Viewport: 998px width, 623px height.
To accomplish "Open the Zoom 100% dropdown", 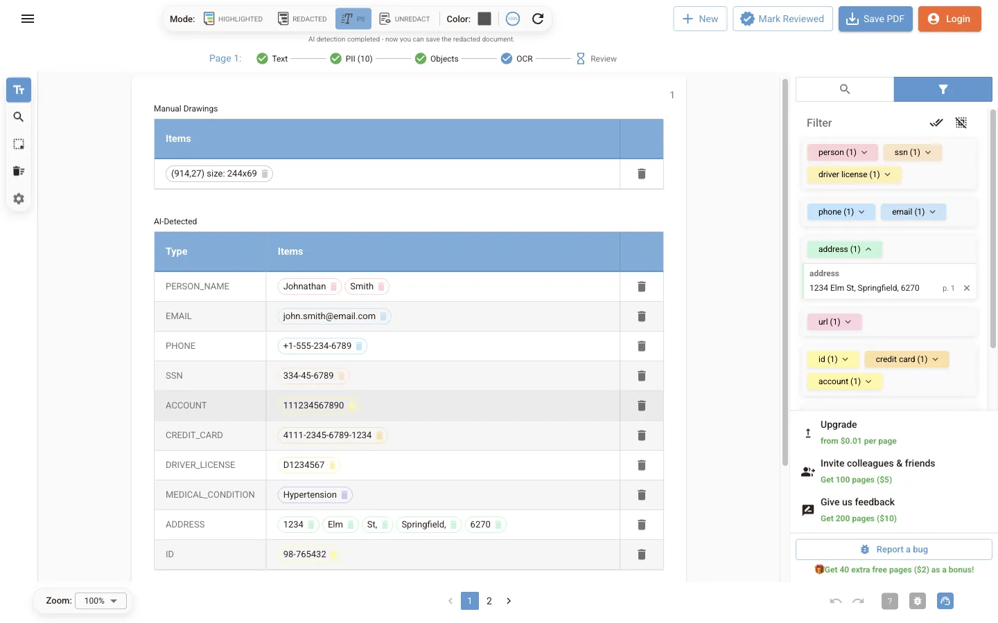I will 101,601.
